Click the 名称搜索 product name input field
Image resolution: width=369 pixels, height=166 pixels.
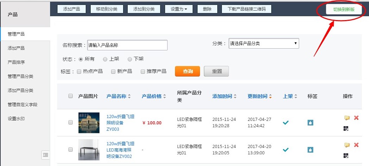click(x=127, y=45)
